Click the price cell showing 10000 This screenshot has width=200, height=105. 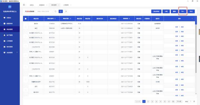coord(88,82)
